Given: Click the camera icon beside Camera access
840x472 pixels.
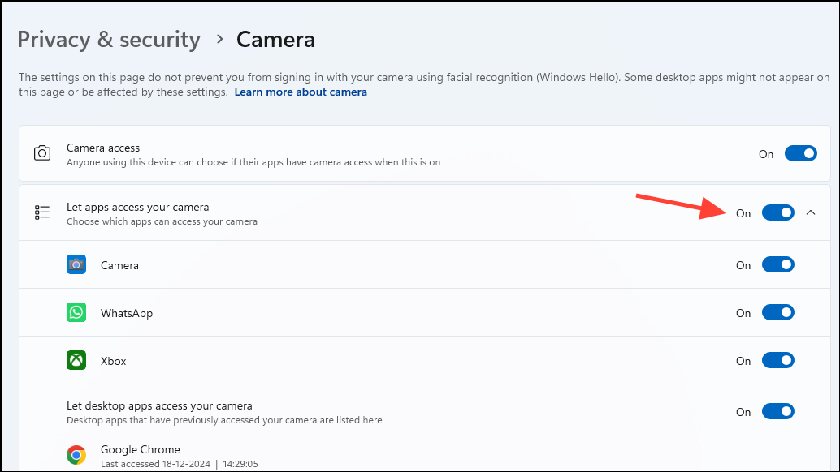Looking at the screenshot, I should click(x=42, y=153).
